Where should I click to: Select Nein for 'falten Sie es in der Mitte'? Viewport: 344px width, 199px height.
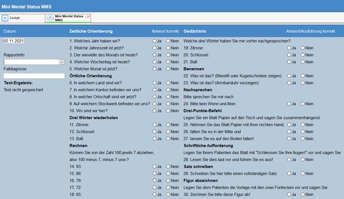[x=303, y=132]
